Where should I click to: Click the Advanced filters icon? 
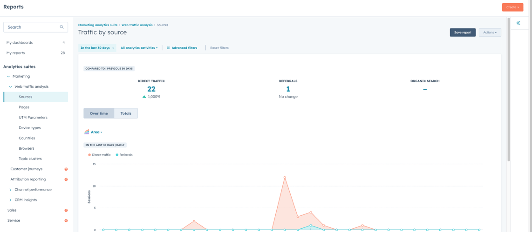pyautogui.click(x=168, y=48)
